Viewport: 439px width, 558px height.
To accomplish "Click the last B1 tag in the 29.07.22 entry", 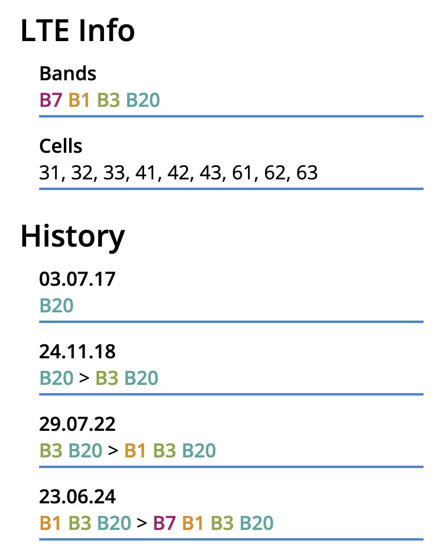I will tap(135, 451).
